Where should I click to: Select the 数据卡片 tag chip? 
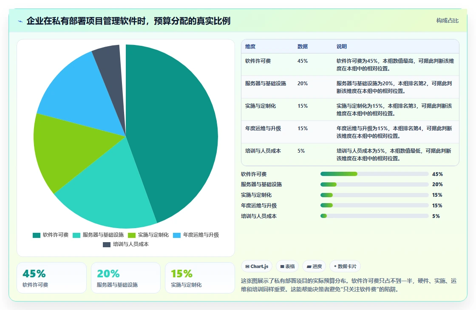click(x=345, y=266)
